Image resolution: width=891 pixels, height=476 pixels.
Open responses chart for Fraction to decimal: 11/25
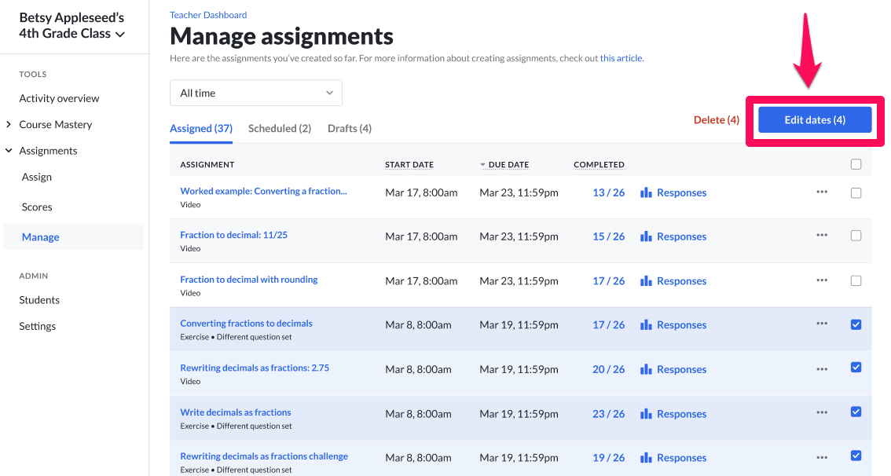coord(673,236)
